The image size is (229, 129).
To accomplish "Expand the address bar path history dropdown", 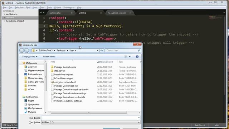I will (x=98, y=51).
